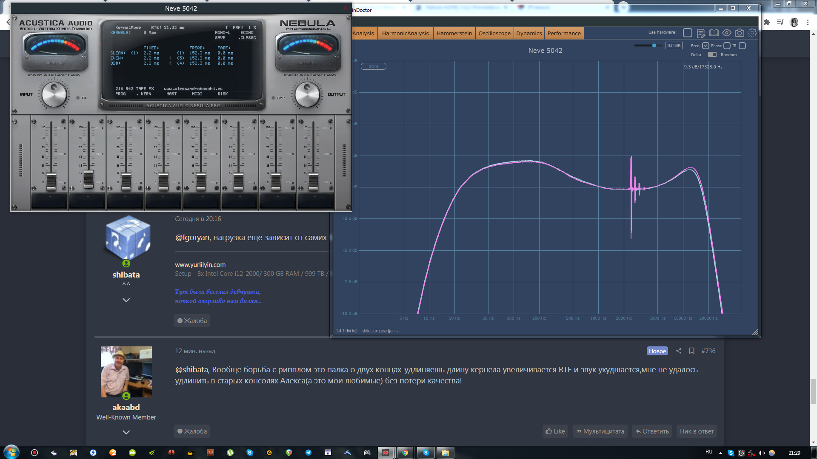Reply with the Ответить button
This screenshot has width=817, height=459.
pyautogui.click(x=652, y=431)
